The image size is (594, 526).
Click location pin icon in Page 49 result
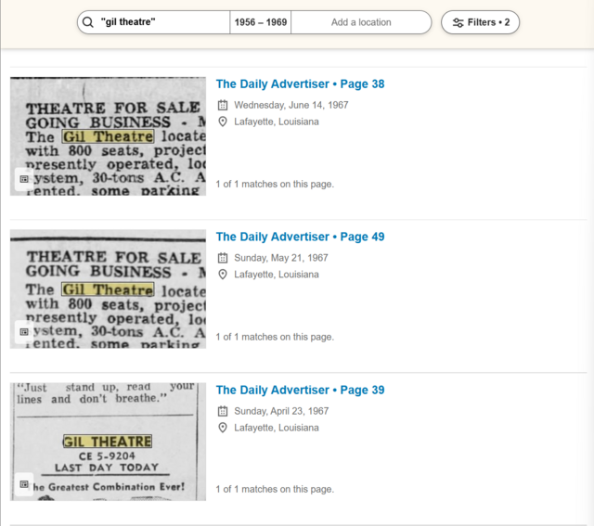(x=223, y=275)
